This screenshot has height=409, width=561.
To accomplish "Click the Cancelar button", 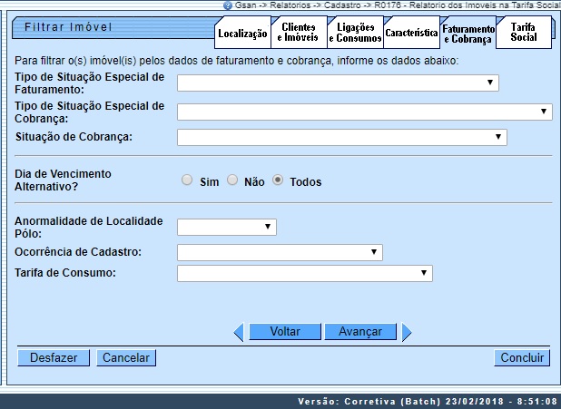I will click(126, 358).
